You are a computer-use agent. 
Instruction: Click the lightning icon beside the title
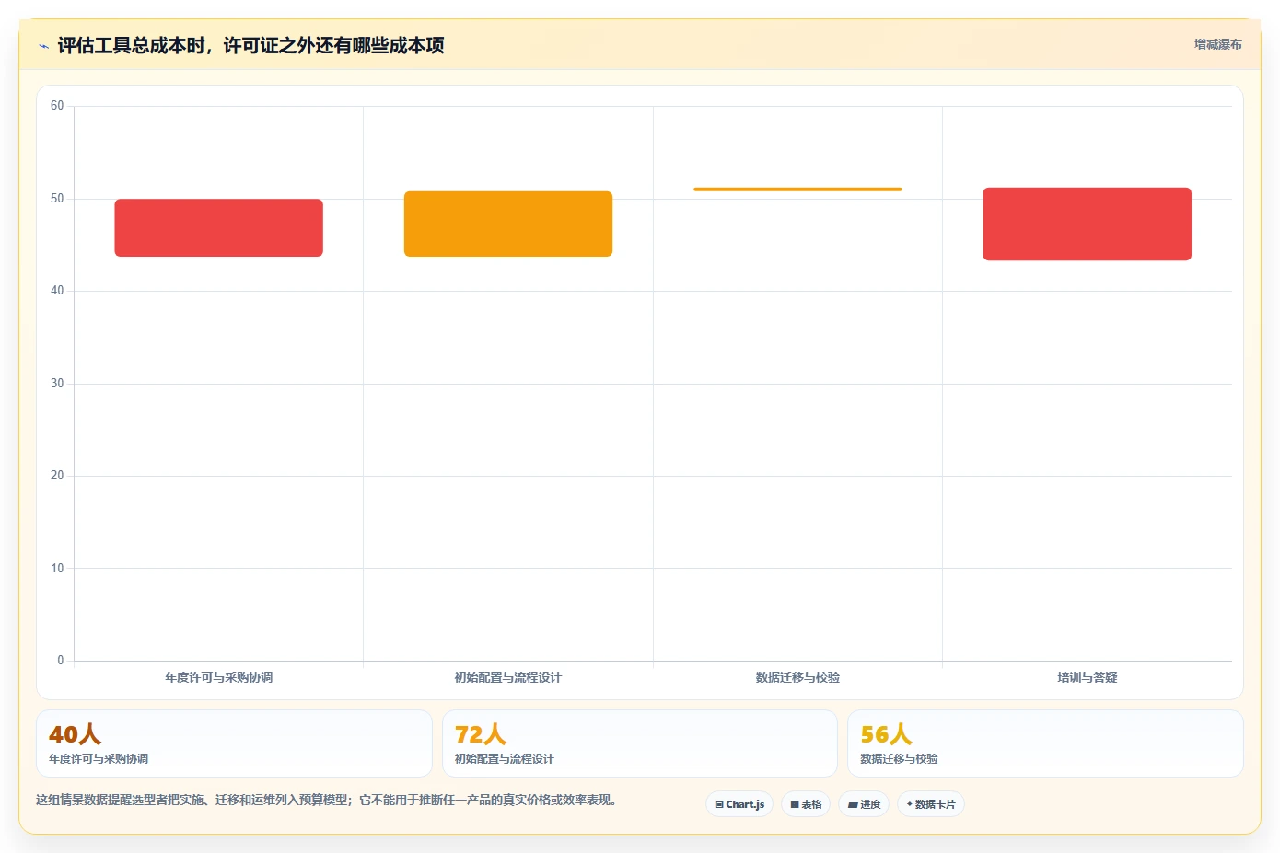point(43,46)
